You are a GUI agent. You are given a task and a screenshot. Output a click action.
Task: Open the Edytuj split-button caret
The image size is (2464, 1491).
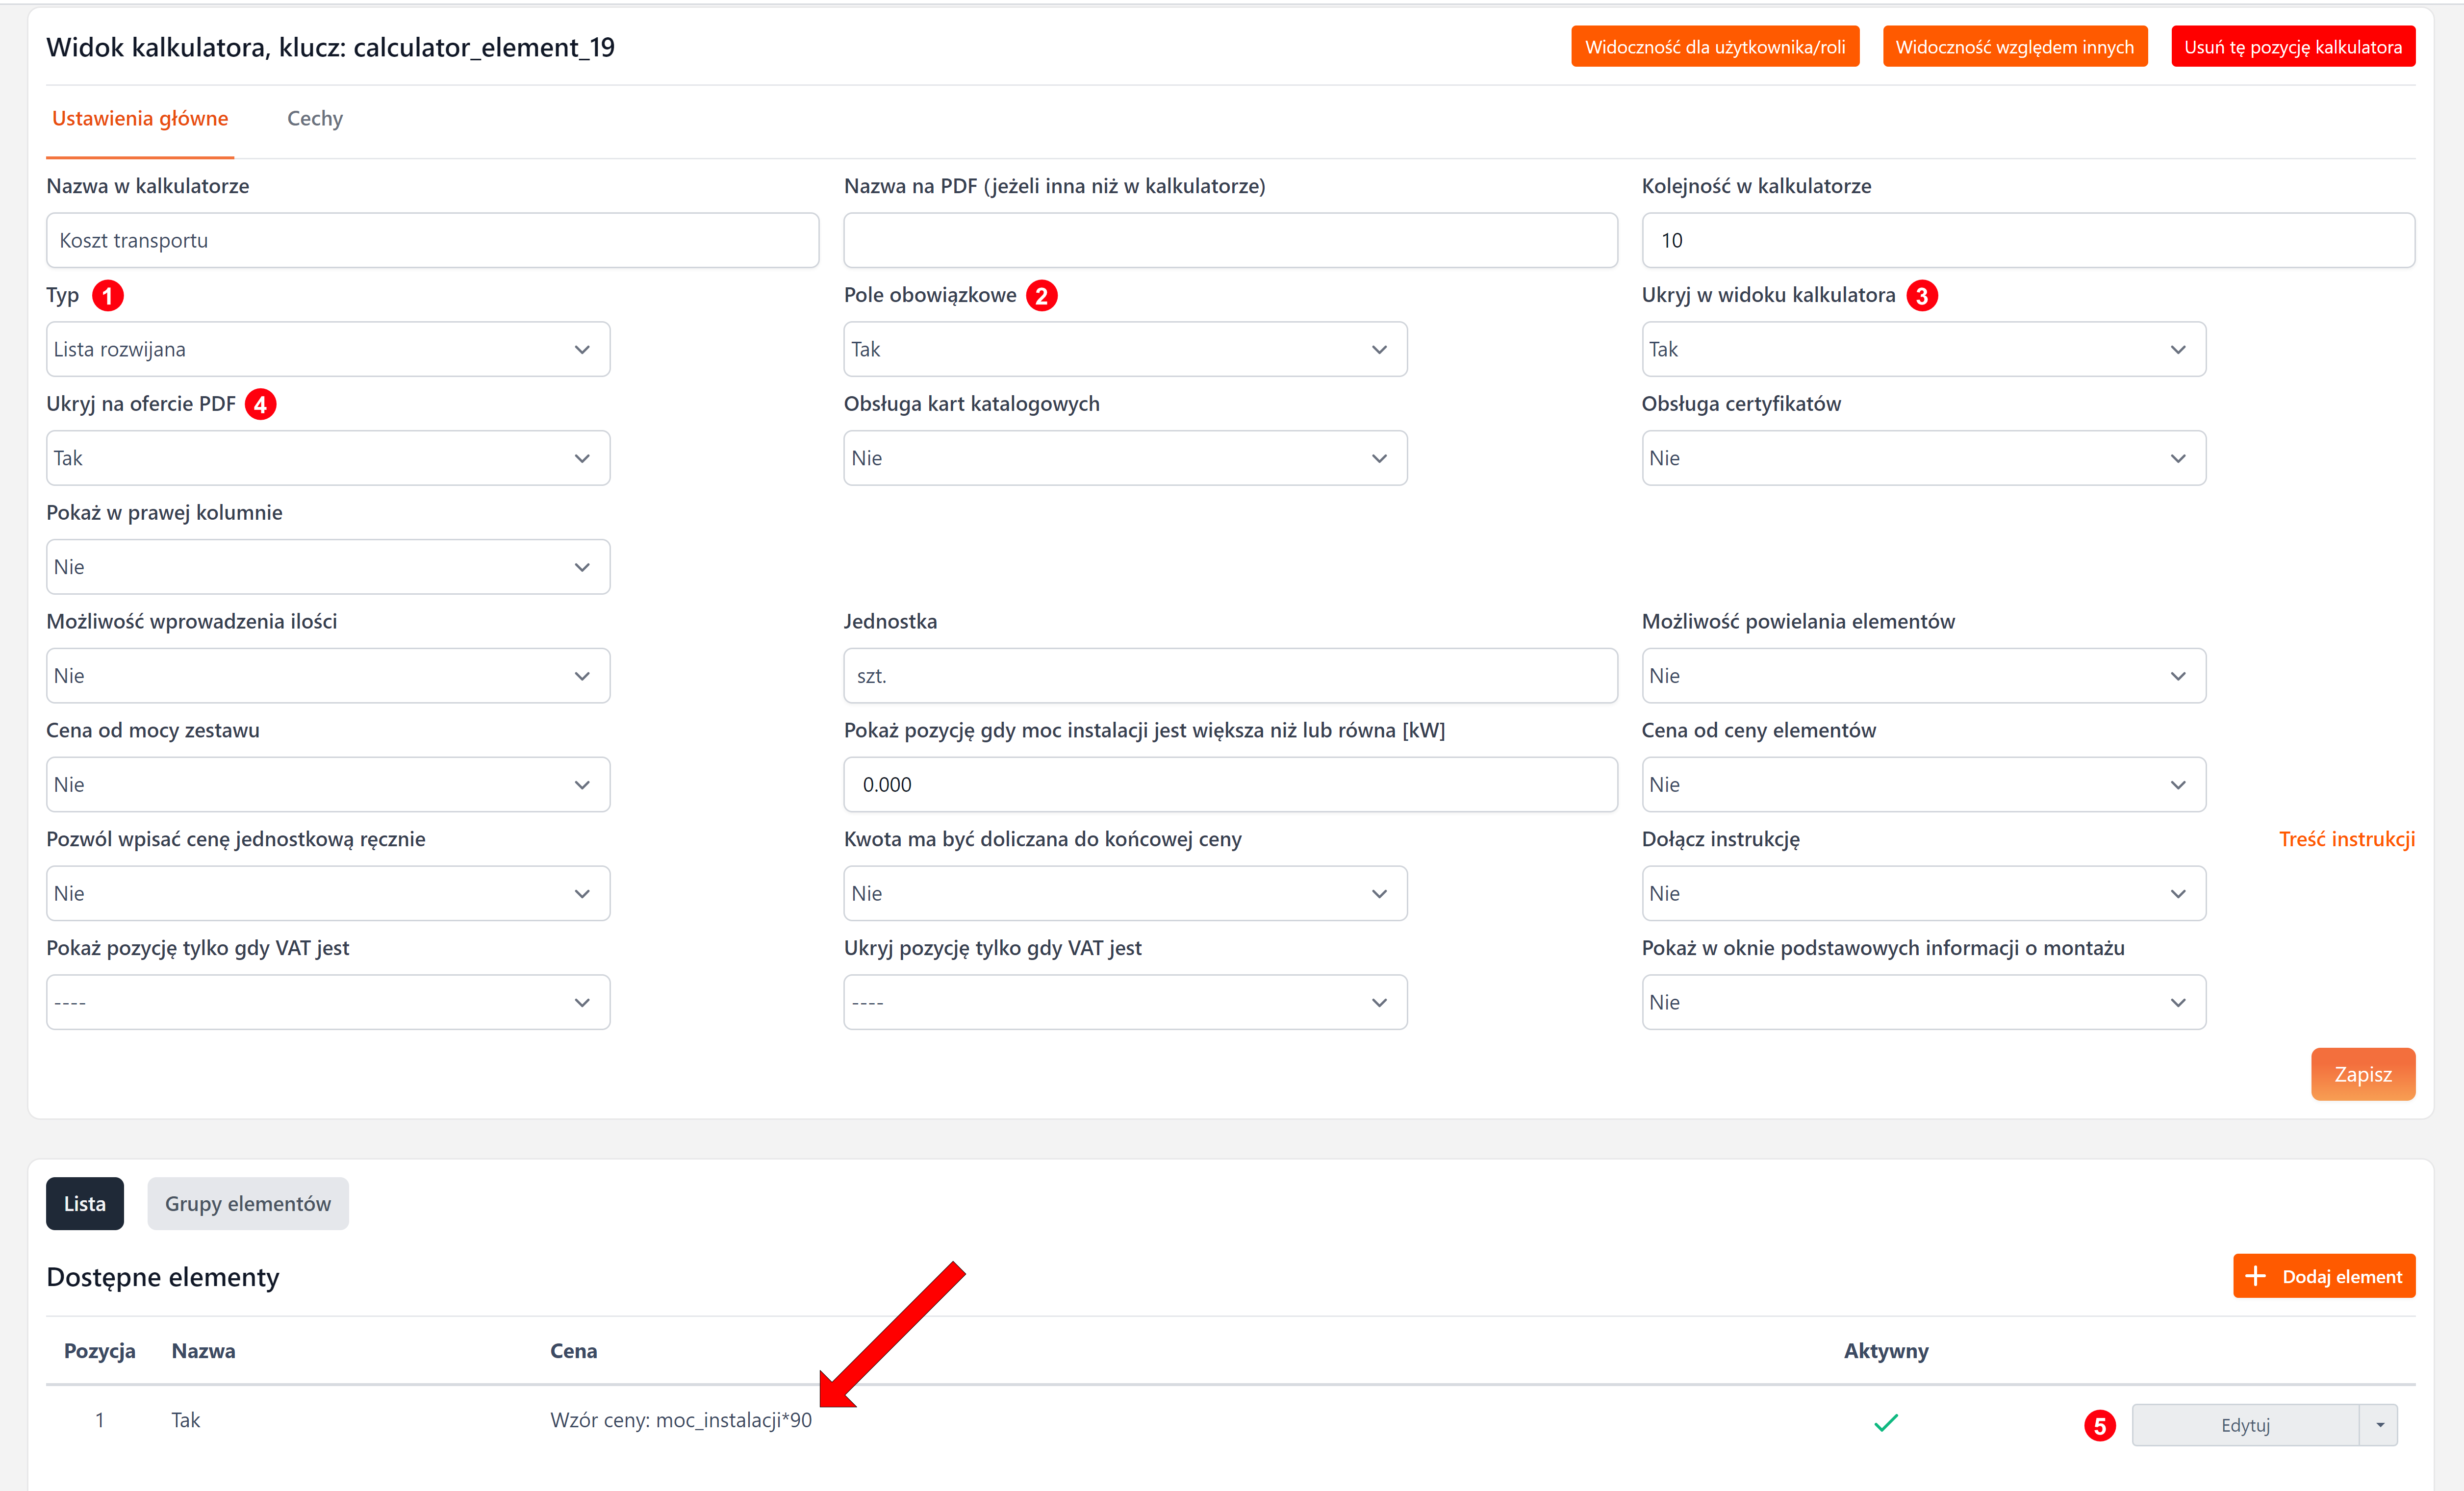click(x=2380, y=1425)
